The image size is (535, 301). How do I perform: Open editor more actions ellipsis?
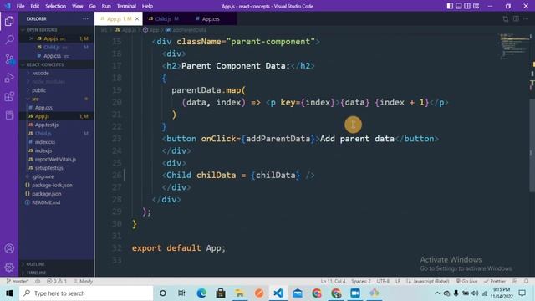coord(526,18)
